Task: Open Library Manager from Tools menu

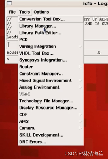Action: (51, 26)
